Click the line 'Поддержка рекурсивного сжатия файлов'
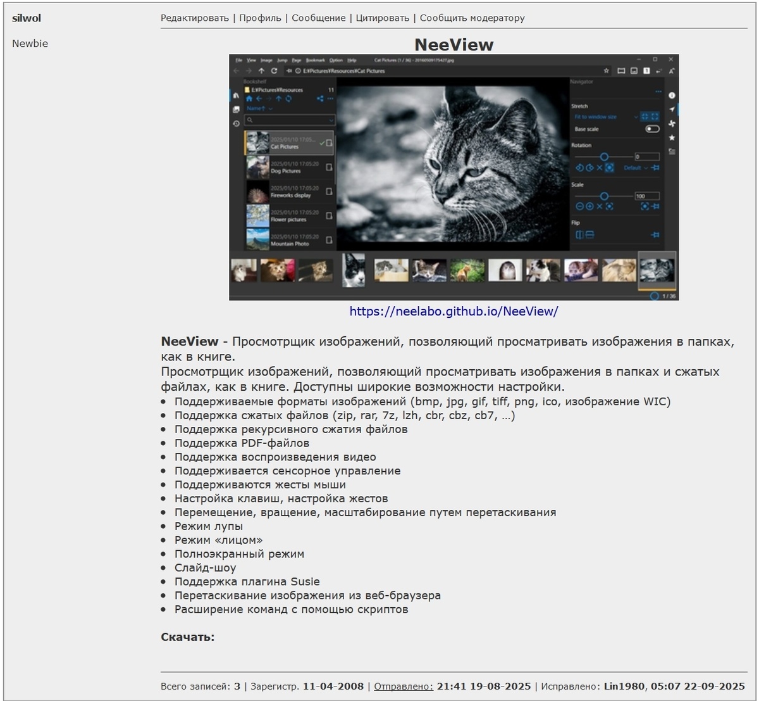 click(x=291, y=429)
